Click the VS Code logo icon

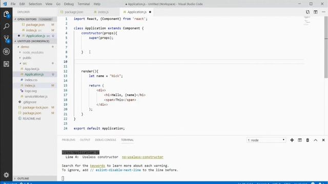point(5,4)
